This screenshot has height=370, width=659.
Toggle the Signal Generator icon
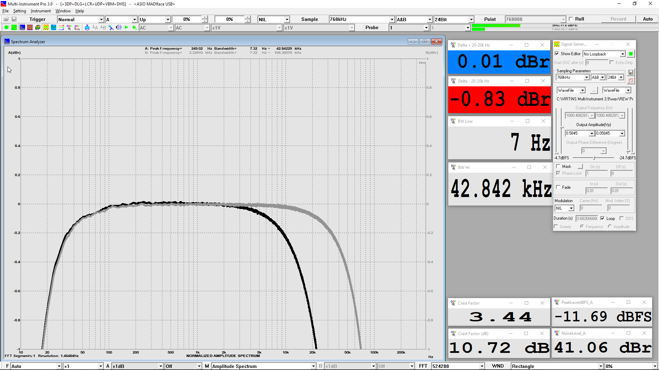pos(46,28)
